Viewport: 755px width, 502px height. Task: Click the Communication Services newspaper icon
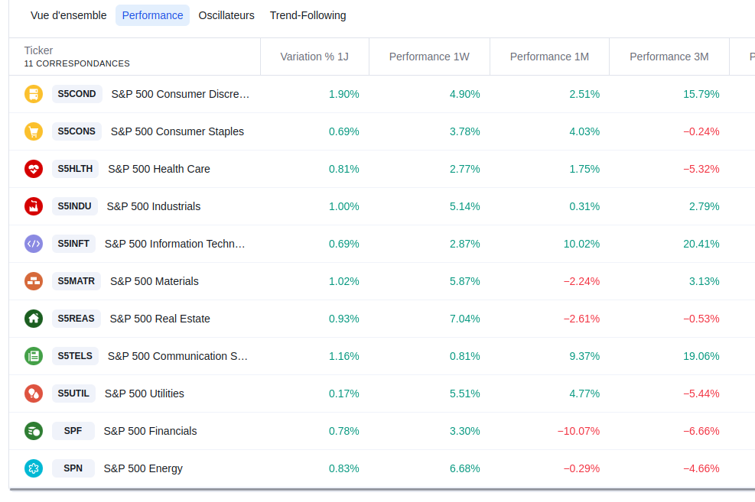pyautogui.click(x=34, y=356)
